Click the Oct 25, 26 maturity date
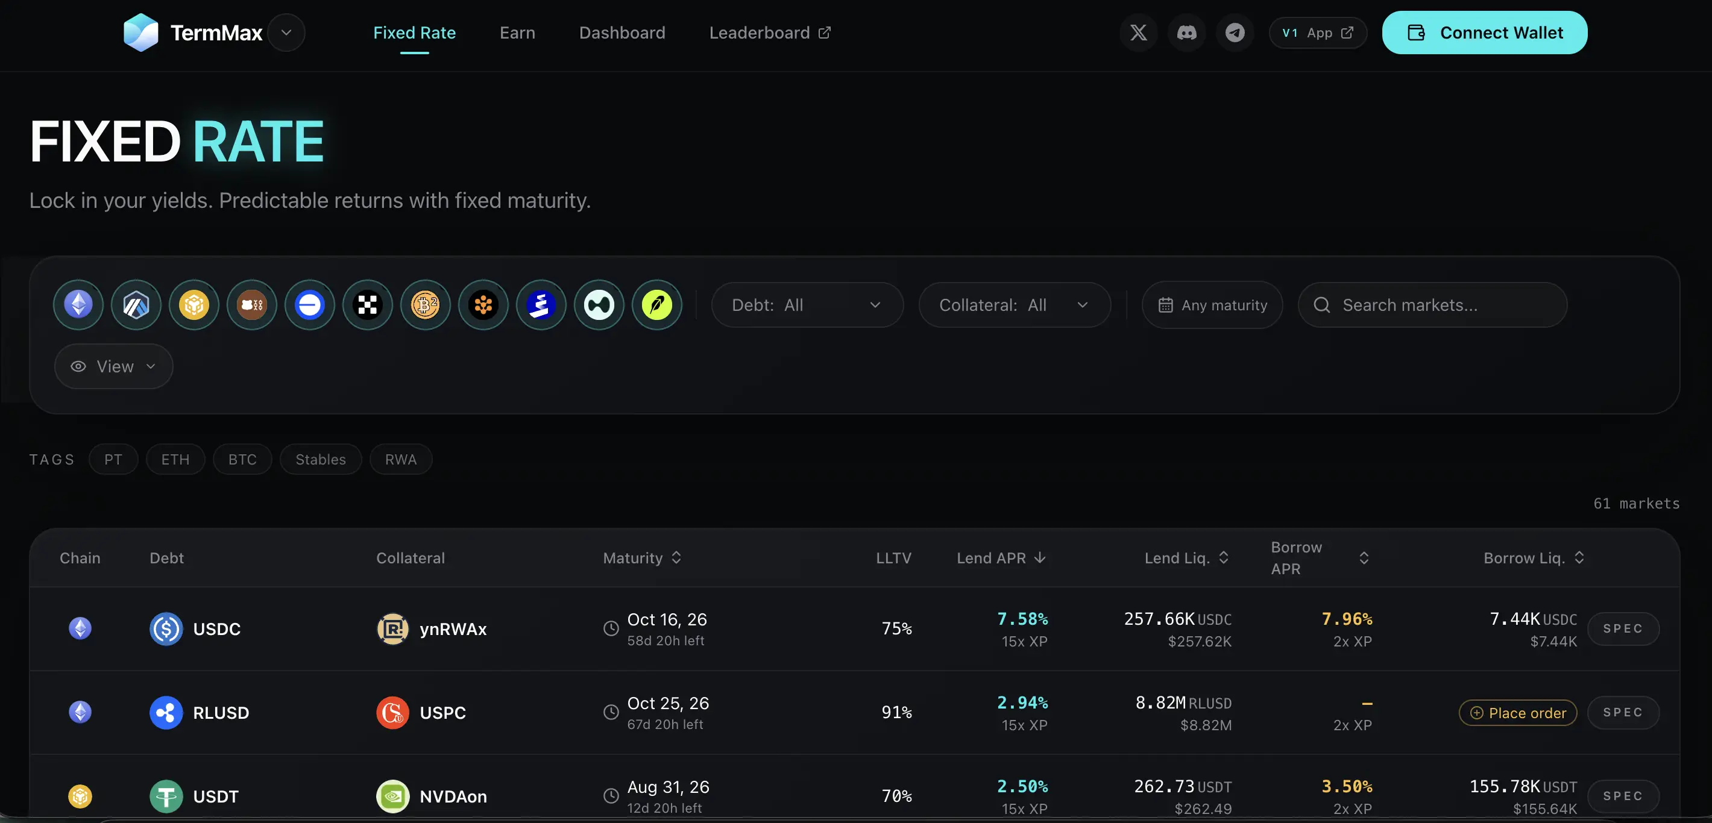This screenshot has height=823, width=1712. tap(668, 703)
